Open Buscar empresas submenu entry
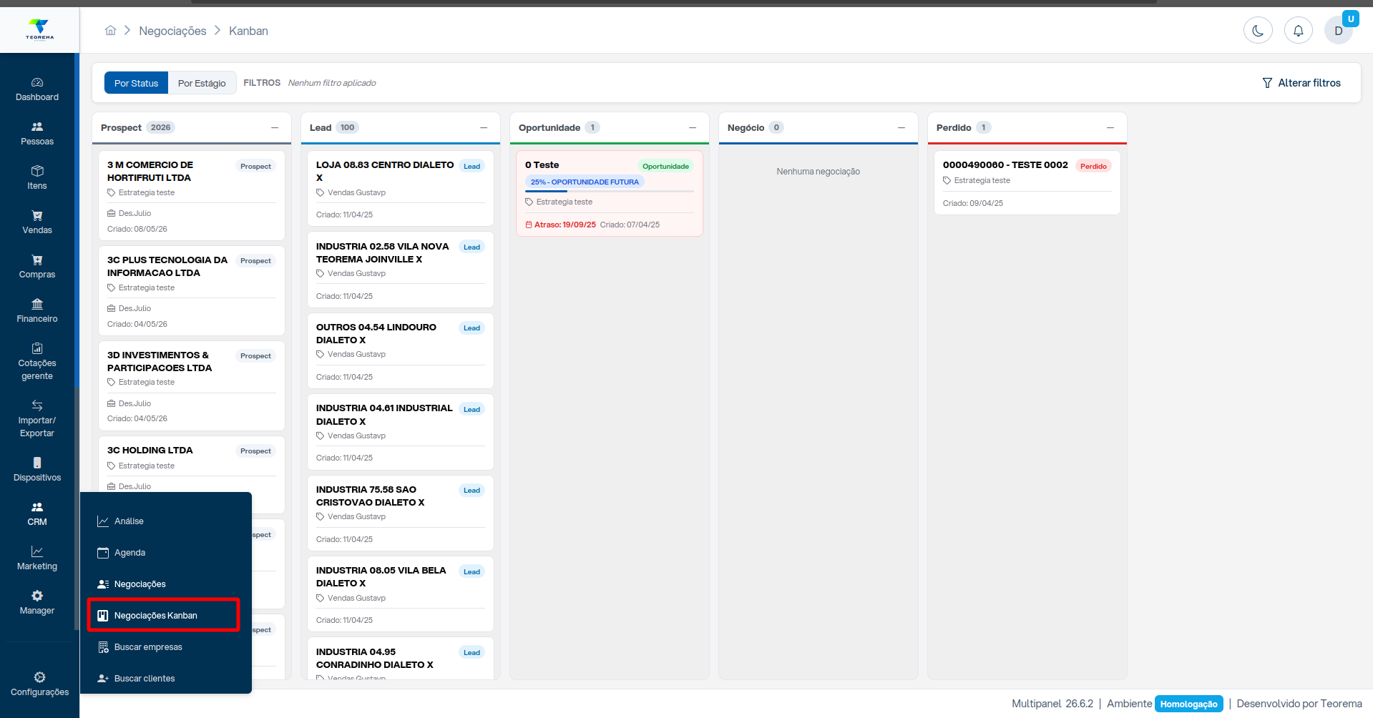This screenshot has height=718, width=1373. (x=166, y=647)
